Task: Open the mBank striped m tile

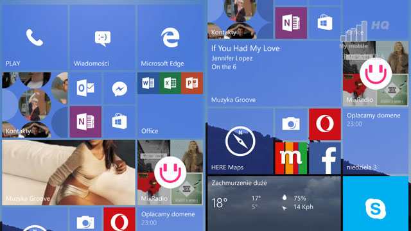Action: [x=291, y=158]
